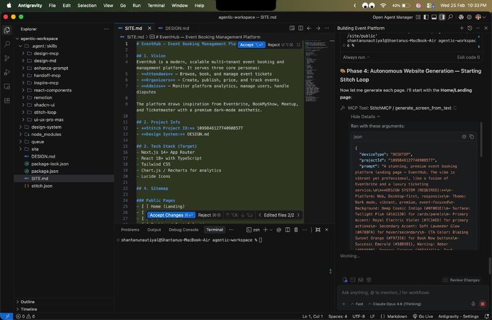The height and width of the screenshot is (320, 492).
Task: Switch to the DESIGN.md editor tab
Action: [x=177, y=28]
